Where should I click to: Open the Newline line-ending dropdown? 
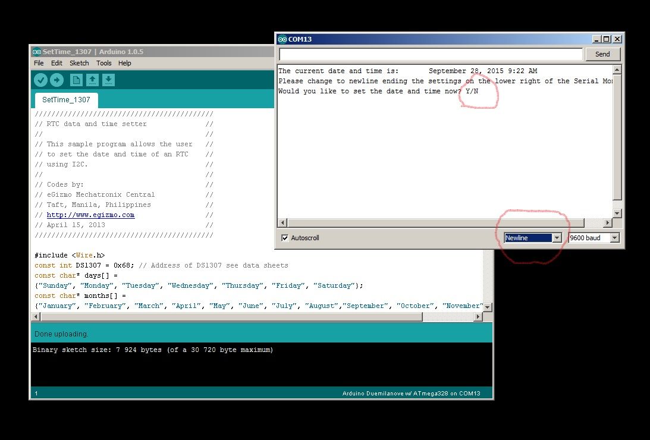tap(533, 238)
